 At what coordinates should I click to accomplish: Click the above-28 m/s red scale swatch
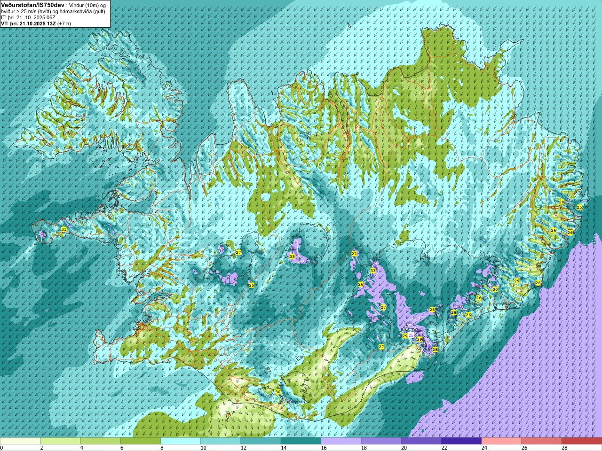pos(582,441)
